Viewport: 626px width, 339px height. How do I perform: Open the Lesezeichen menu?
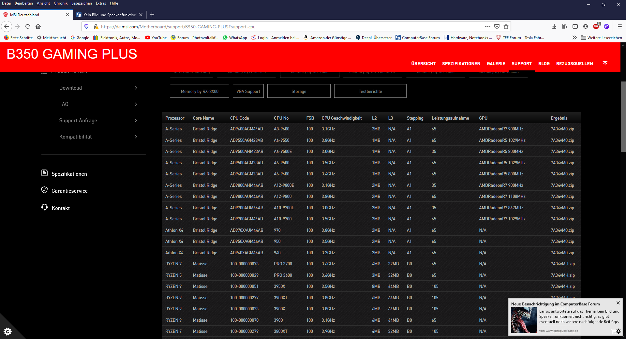(x=82, y=3)
